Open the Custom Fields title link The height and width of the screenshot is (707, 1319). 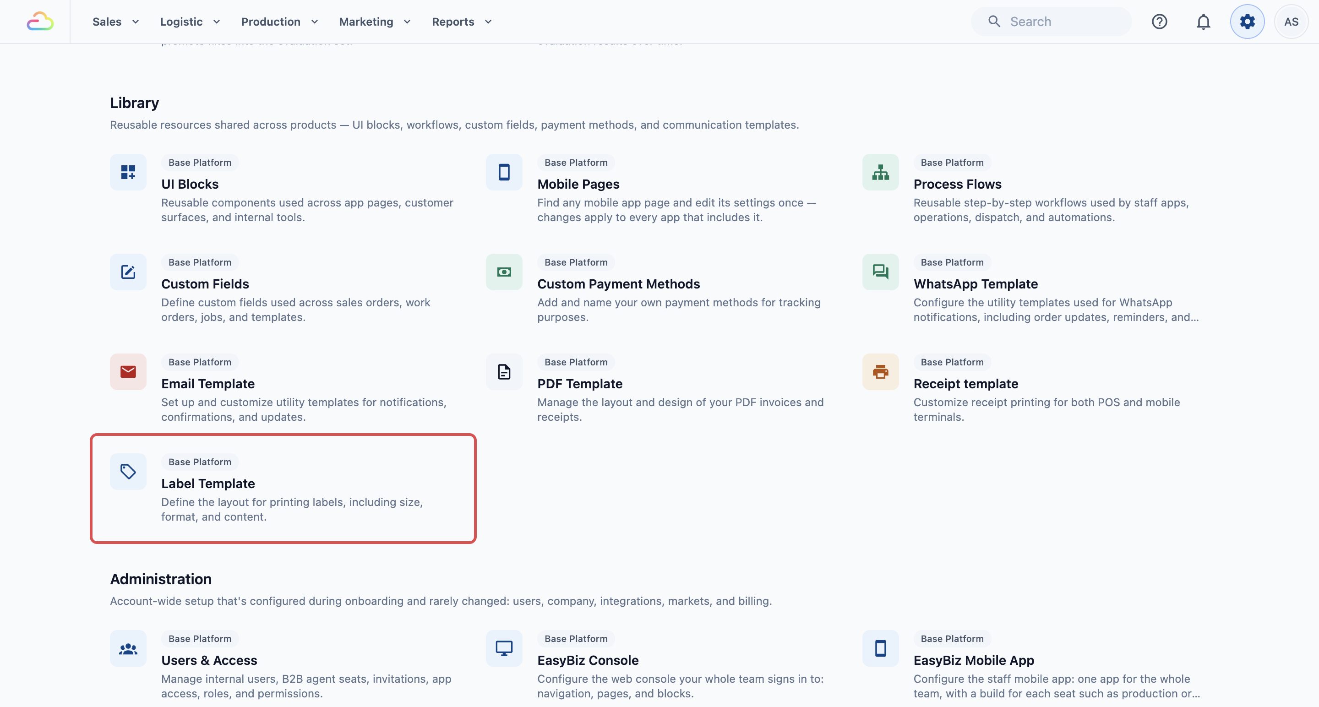(x=205, y=284)
